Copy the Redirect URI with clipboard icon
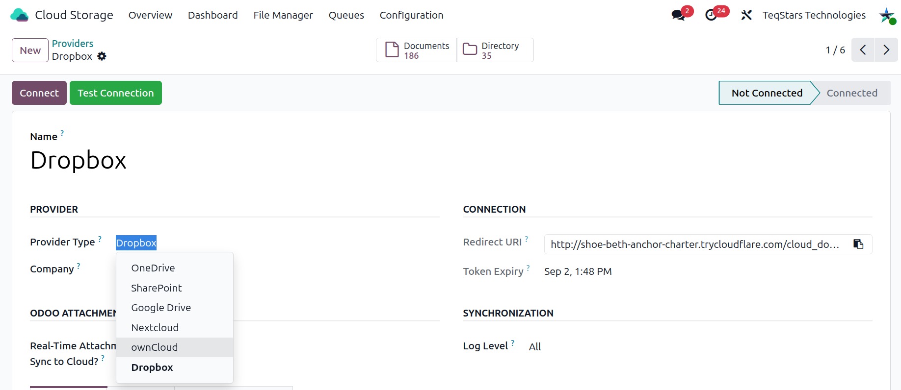Viewport: 901px width, 390px height. click(858, 244)
